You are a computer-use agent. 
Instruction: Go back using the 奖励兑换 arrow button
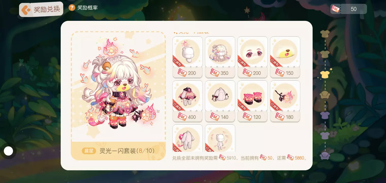[41, 9]
